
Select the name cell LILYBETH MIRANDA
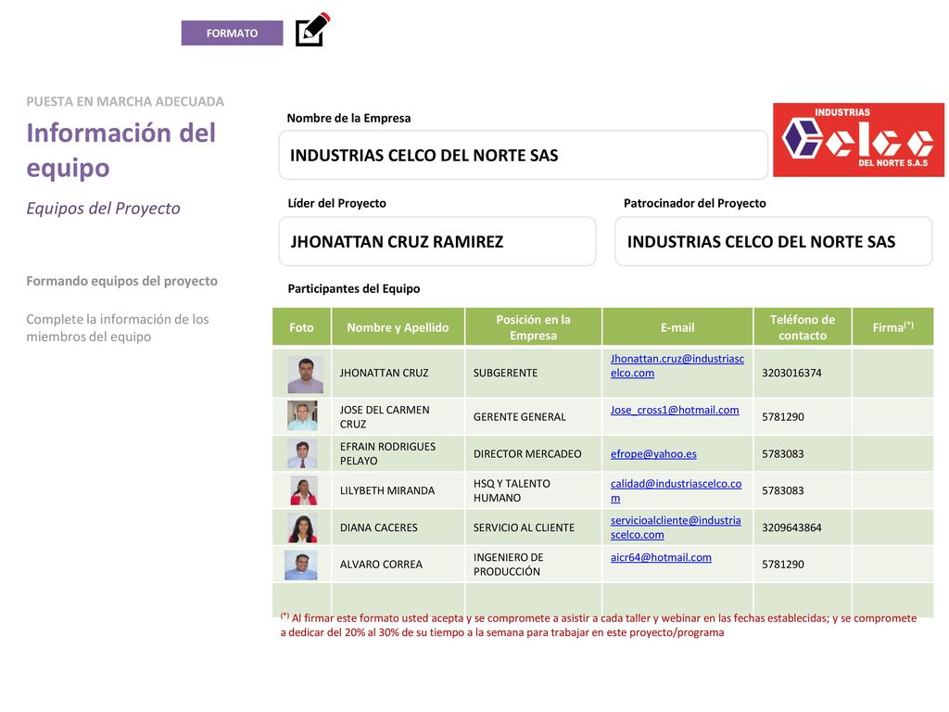coord(398,490)
